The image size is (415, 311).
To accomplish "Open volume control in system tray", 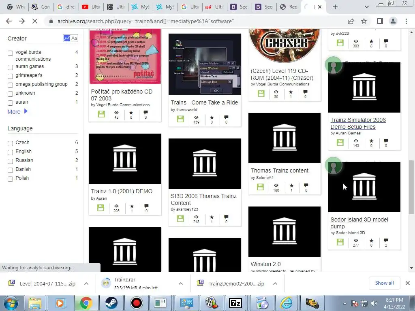I will tap(374, 303).
